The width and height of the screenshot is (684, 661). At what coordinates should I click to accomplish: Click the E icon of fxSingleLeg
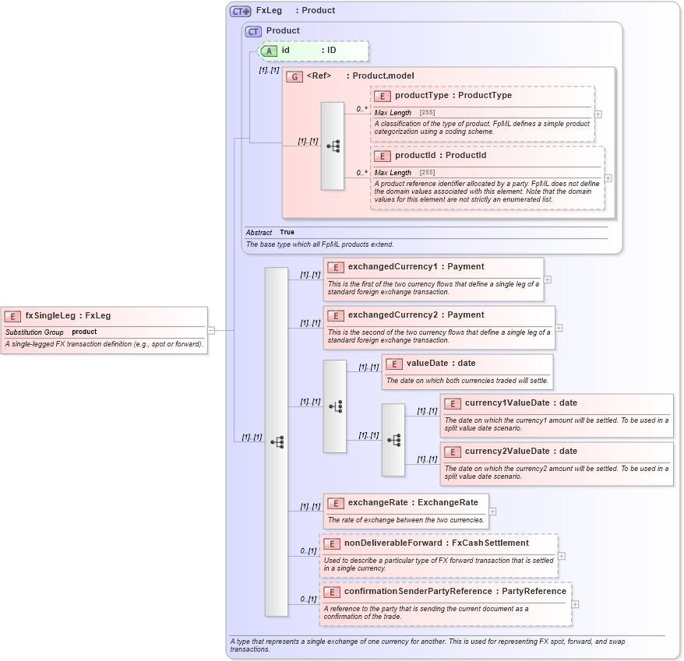[x=12, y=317]
